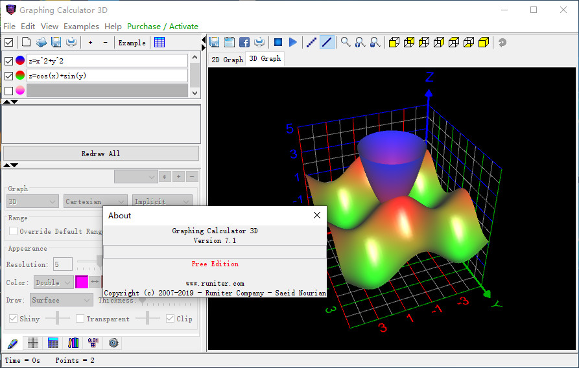Click the blue table icon in equation toolbar
The height and width of the screenshot is (368, 579).
(160, 43)
